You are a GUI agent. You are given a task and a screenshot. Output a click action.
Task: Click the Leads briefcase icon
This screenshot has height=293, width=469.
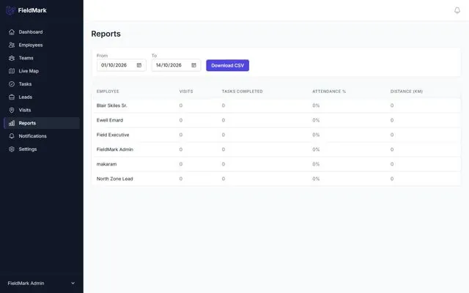[12, 97]
